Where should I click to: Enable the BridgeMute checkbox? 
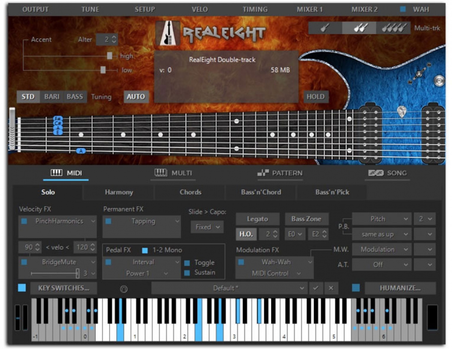24,262
